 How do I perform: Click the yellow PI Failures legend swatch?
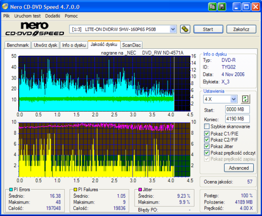pos(75,190)
